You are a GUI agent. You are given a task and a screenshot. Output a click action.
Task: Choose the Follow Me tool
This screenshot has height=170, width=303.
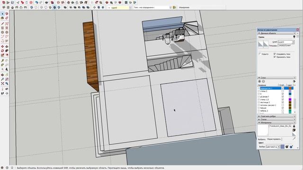point(7,51)
